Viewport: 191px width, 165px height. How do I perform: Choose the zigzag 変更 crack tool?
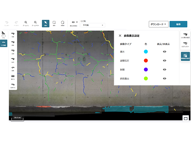click(13, 69)
